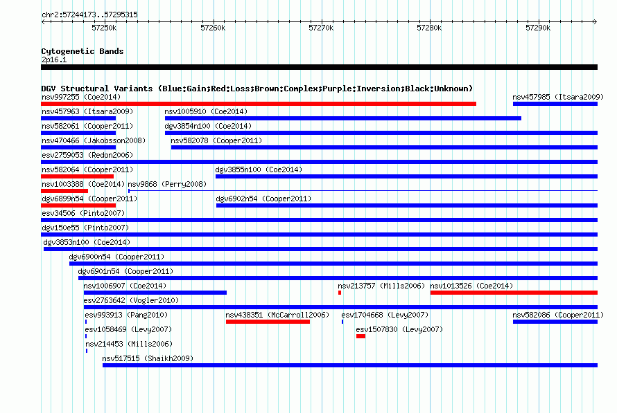Click the 57250k ruler tick label
Viewport: 617px width, 413px height.
[x=104, y=28]
